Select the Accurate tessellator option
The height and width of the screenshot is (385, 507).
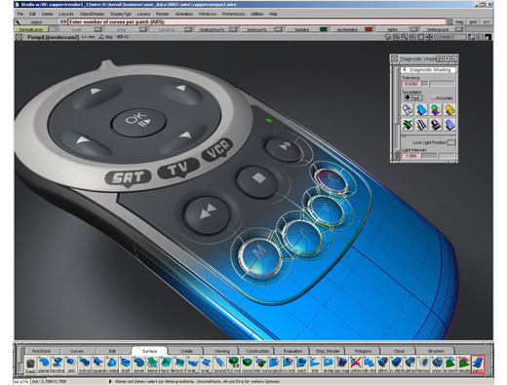[x=442, y=97]
